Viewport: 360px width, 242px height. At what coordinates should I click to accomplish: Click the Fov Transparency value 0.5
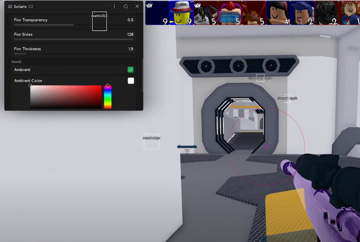coord(131,20)
